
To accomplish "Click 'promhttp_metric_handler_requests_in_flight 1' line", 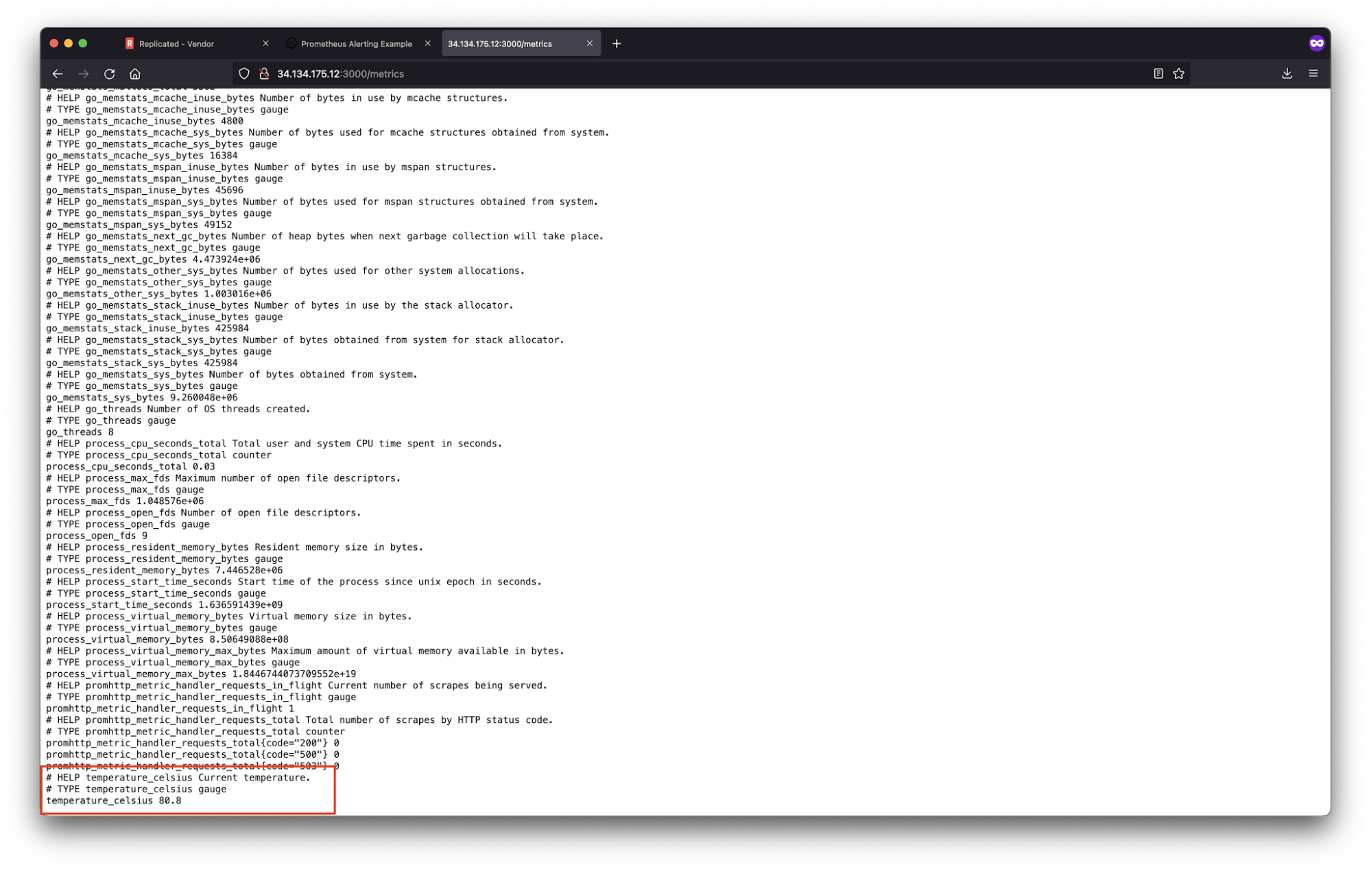I will pyautogui.click(x=170, y=709).
